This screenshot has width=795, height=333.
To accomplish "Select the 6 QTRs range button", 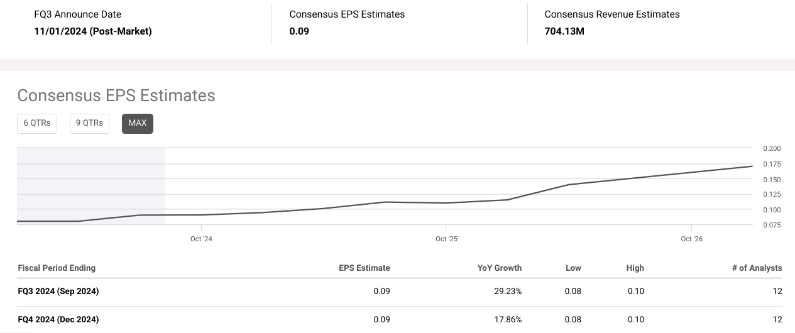I will point(36,123).
